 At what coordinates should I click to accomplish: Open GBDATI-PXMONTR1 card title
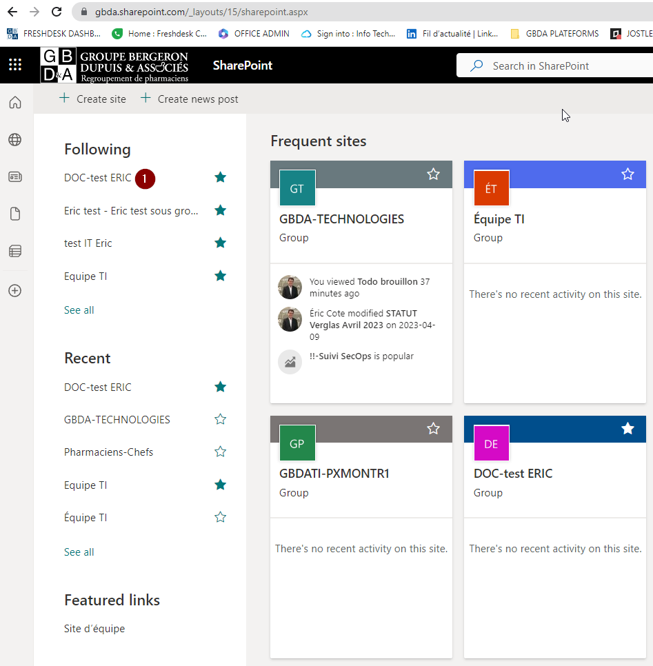tap(334, 473)
